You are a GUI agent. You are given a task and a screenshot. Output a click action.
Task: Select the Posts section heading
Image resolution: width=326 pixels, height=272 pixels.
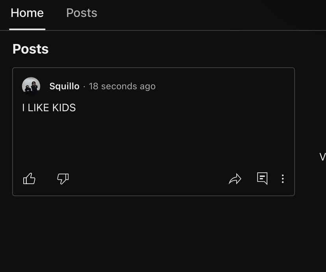31,49
